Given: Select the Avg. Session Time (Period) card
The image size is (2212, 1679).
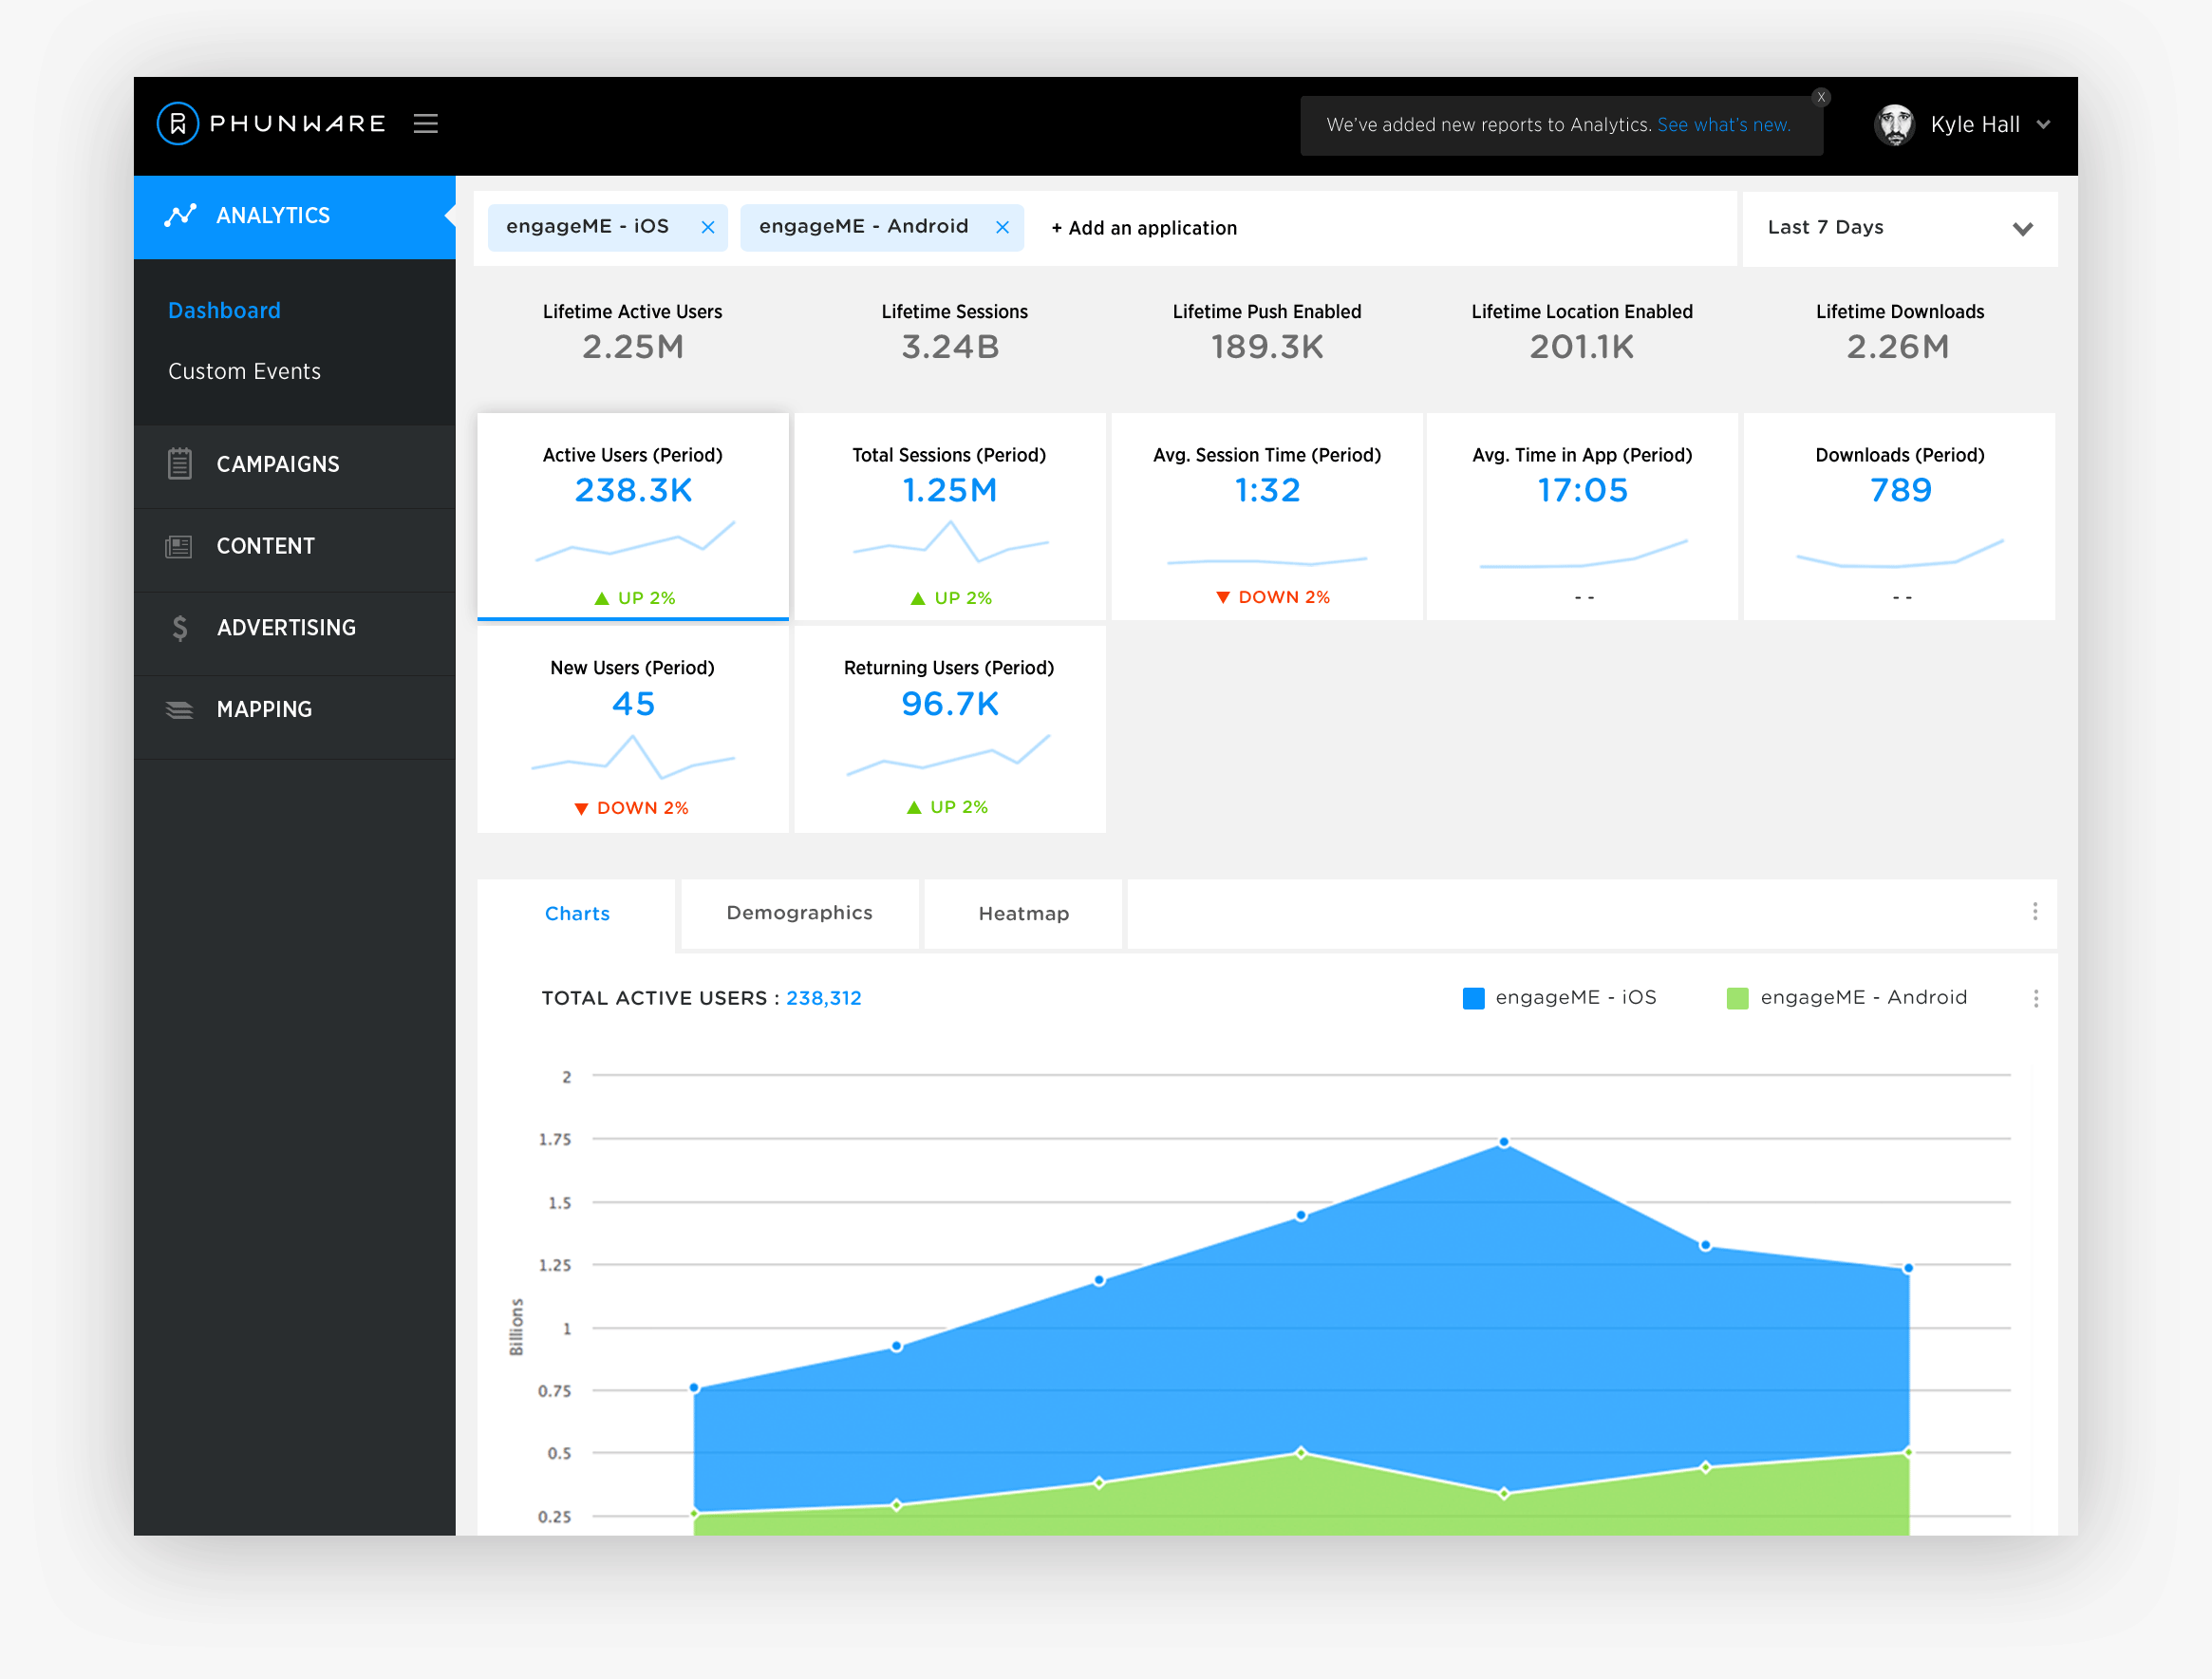Looking at the screenshot, I should [x=1267, y=517].
